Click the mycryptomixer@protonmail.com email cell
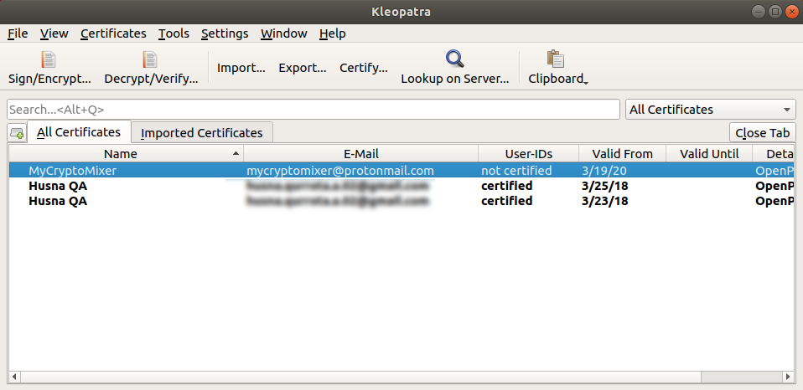Viewport: 803px width, 390px height. (340, 171)
